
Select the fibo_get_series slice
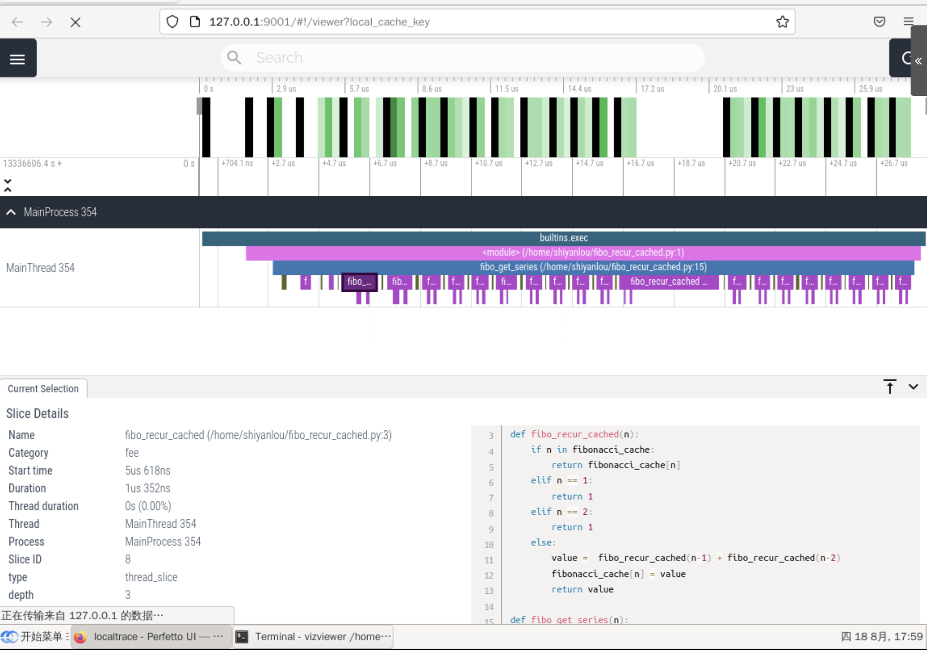(x=593, y=267)
